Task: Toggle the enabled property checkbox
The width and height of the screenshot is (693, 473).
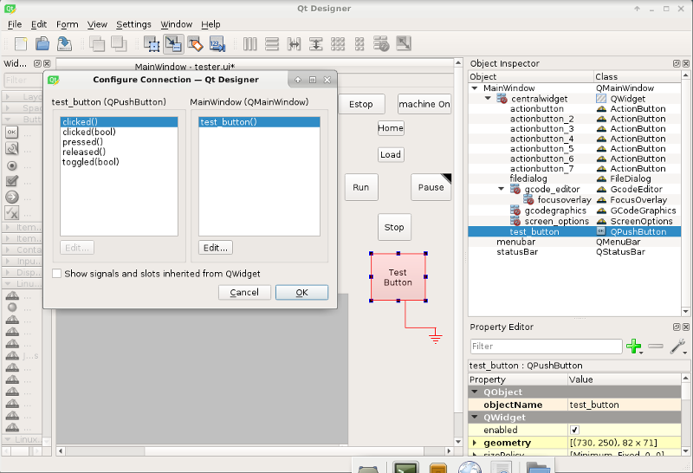Action: (574, 430)
